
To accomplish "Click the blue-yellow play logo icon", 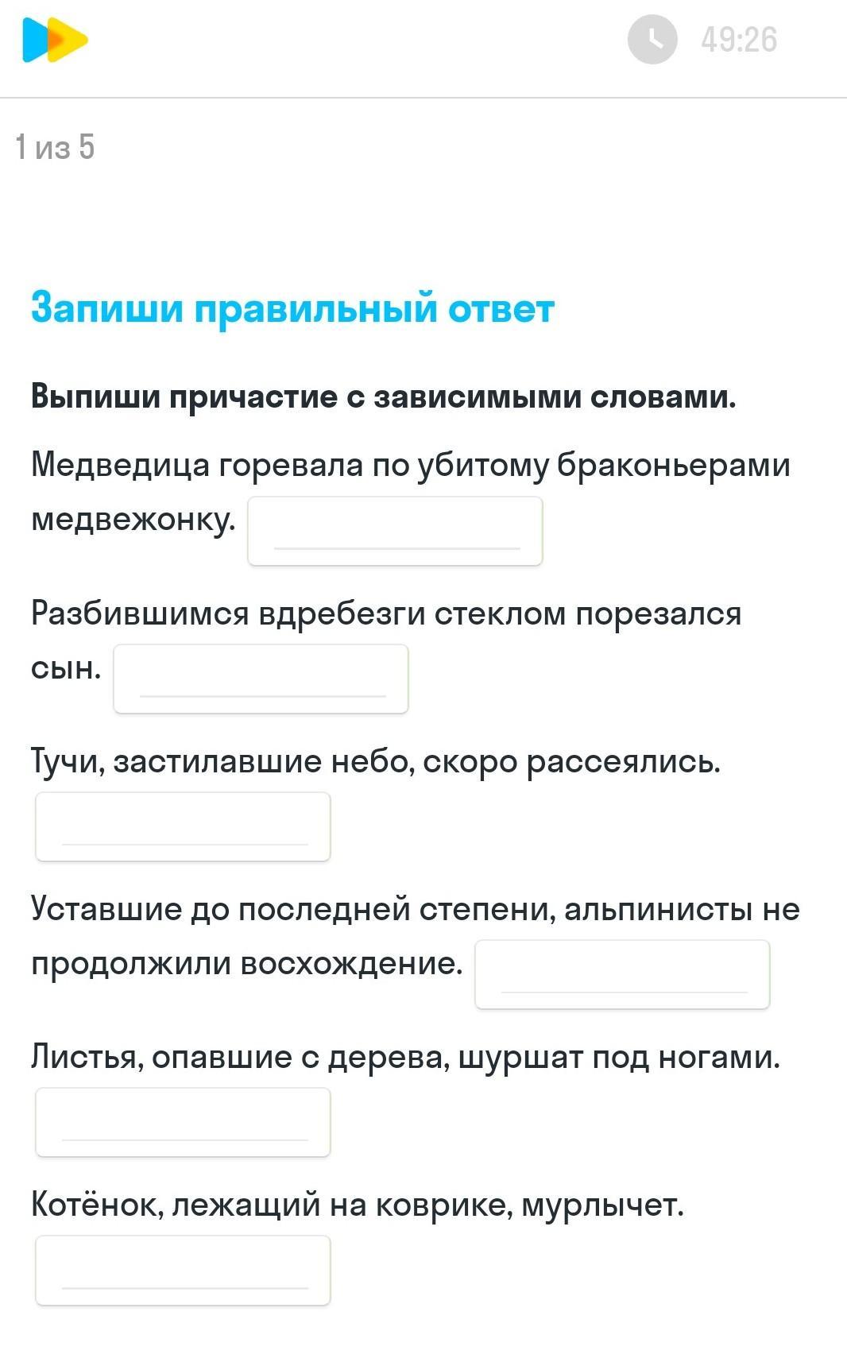I will 55,40.
